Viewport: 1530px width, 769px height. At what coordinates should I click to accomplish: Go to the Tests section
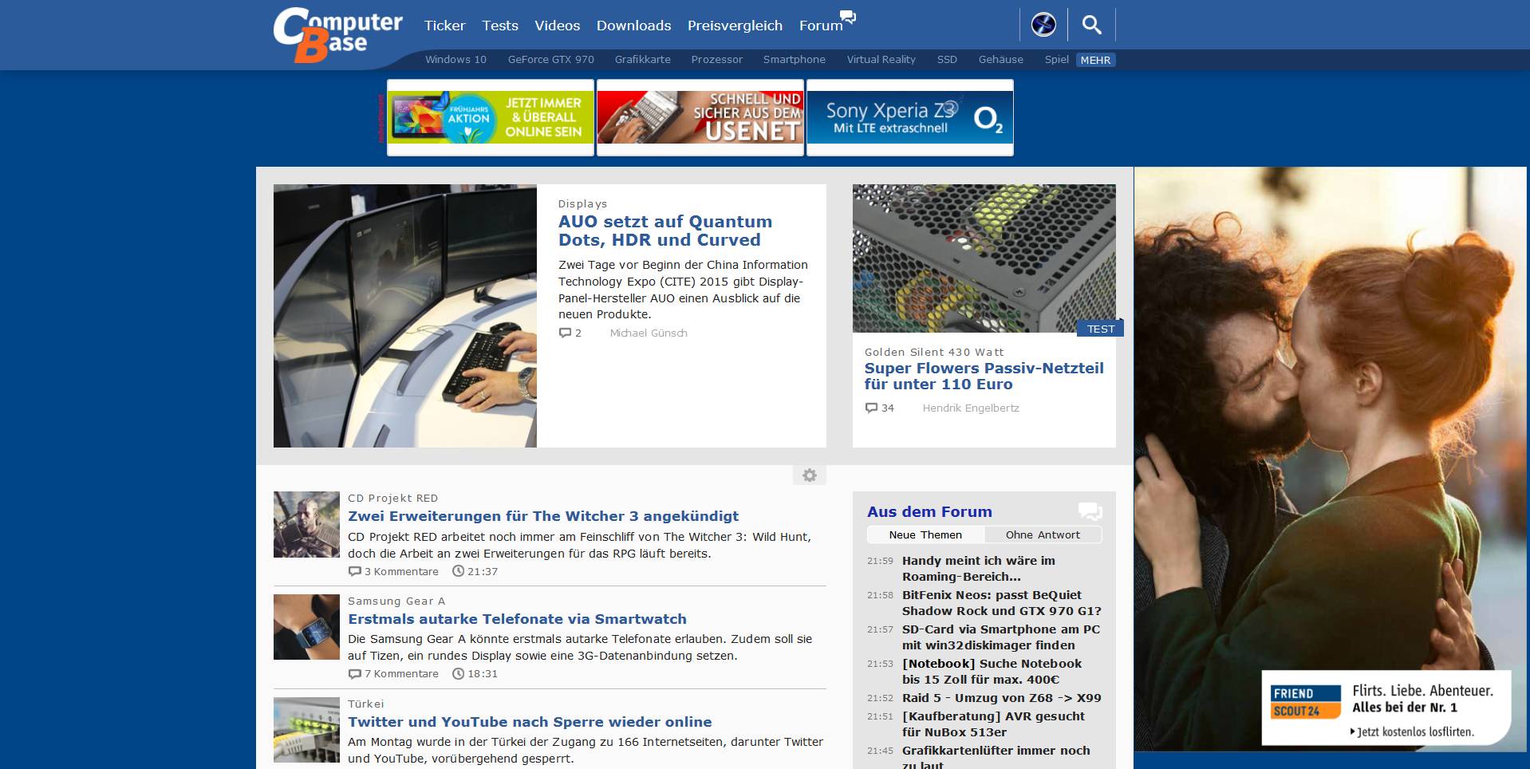pos(500,26)
